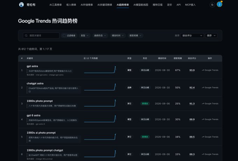
Task: Open the 倒序 order dropdown
Action: tap(211, 36)
